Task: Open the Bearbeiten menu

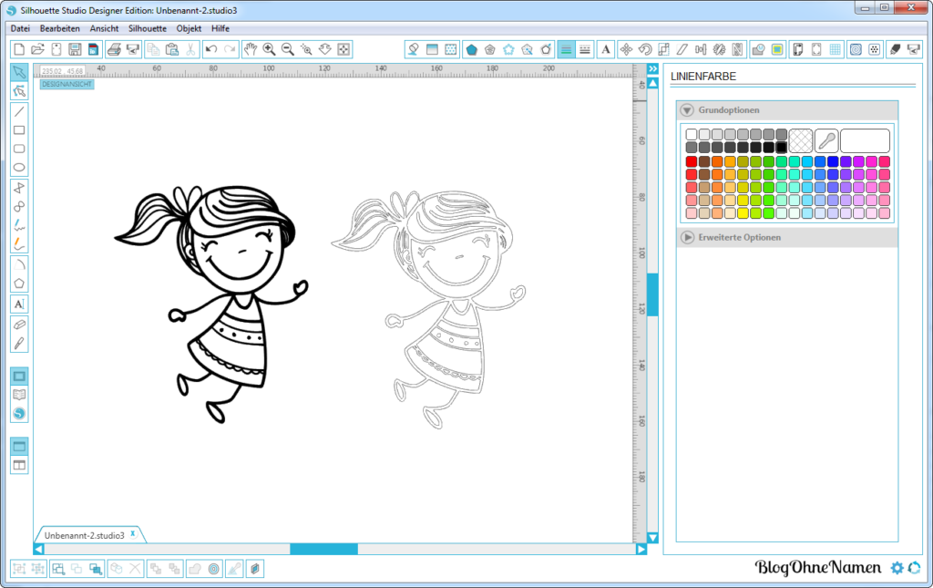Action: pos(59,28)
